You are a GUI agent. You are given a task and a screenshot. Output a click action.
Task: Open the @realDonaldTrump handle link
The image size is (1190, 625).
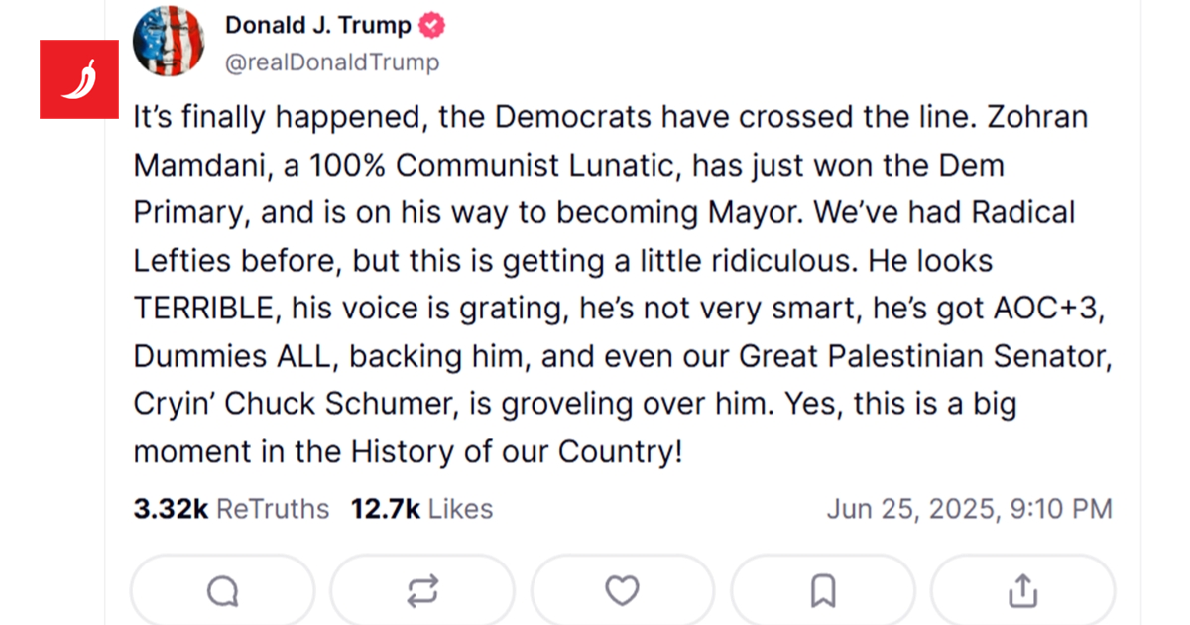[x=332, y=62]
